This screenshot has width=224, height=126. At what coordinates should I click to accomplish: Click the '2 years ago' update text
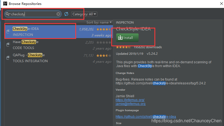pyautogui.click(x=102, y=48)
